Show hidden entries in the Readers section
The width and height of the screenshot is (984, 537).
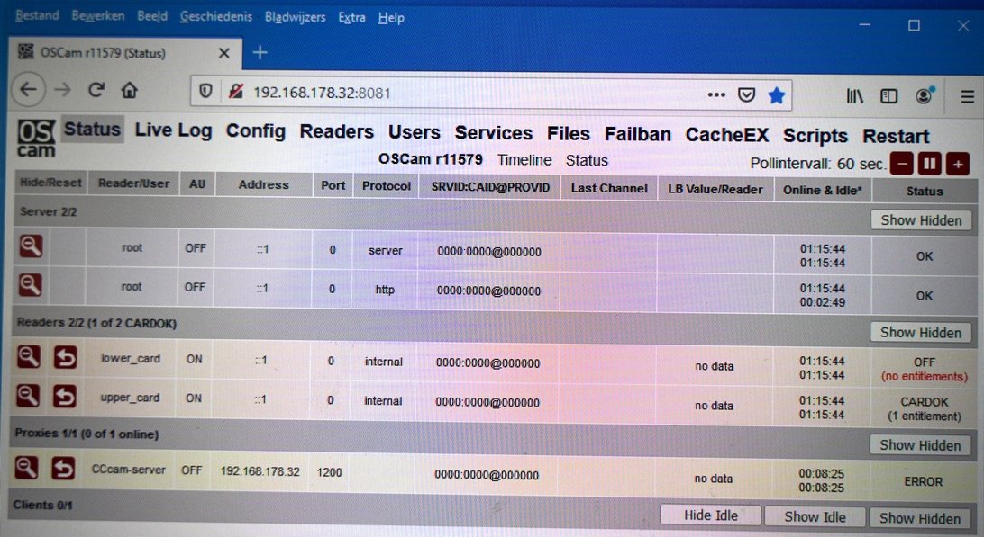[x=921, y=333]
